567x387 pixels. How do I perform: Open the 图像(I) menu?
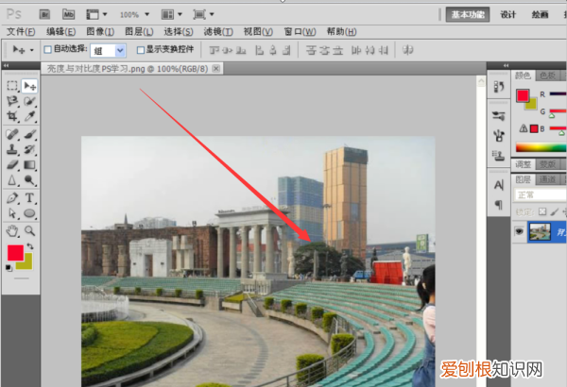point(100,31)
